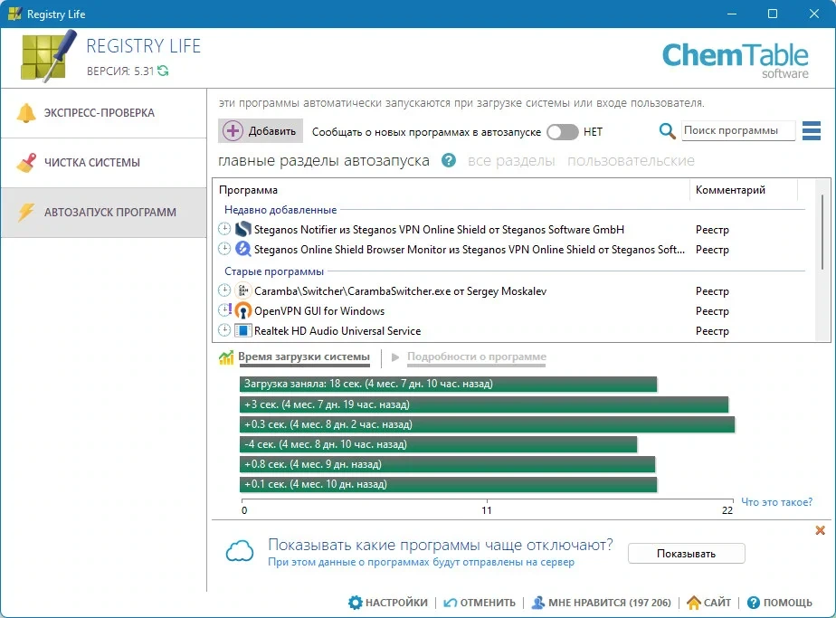Click delay clock icon for OpenVPN GUI
Screen dimensions: 836x618
(x=225, y=309)
